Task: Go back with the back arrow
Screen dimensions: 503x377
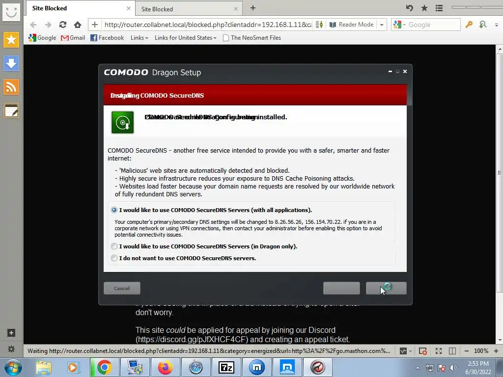Action: click(33, 25)
